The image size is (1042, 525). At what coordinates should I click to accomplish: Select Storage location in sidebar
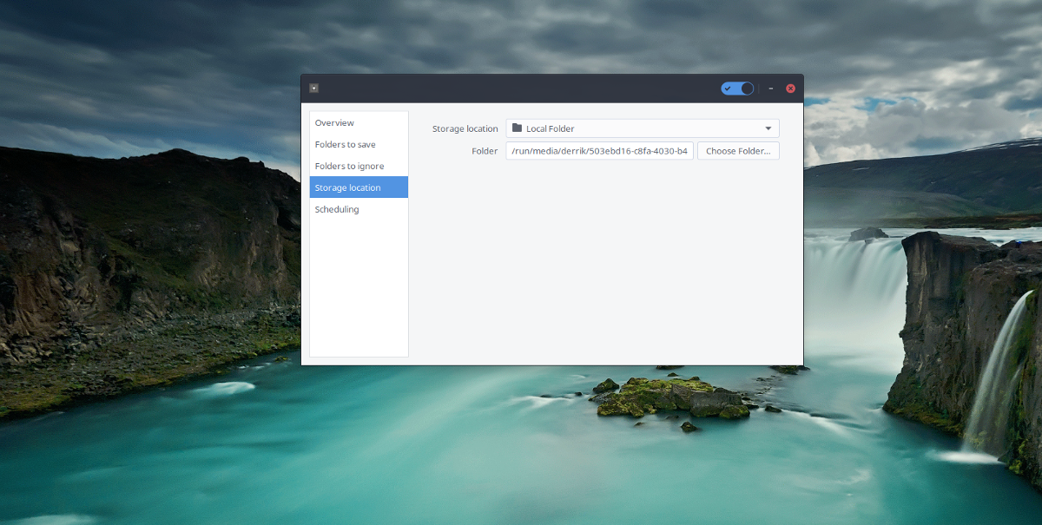click(359, 187)
